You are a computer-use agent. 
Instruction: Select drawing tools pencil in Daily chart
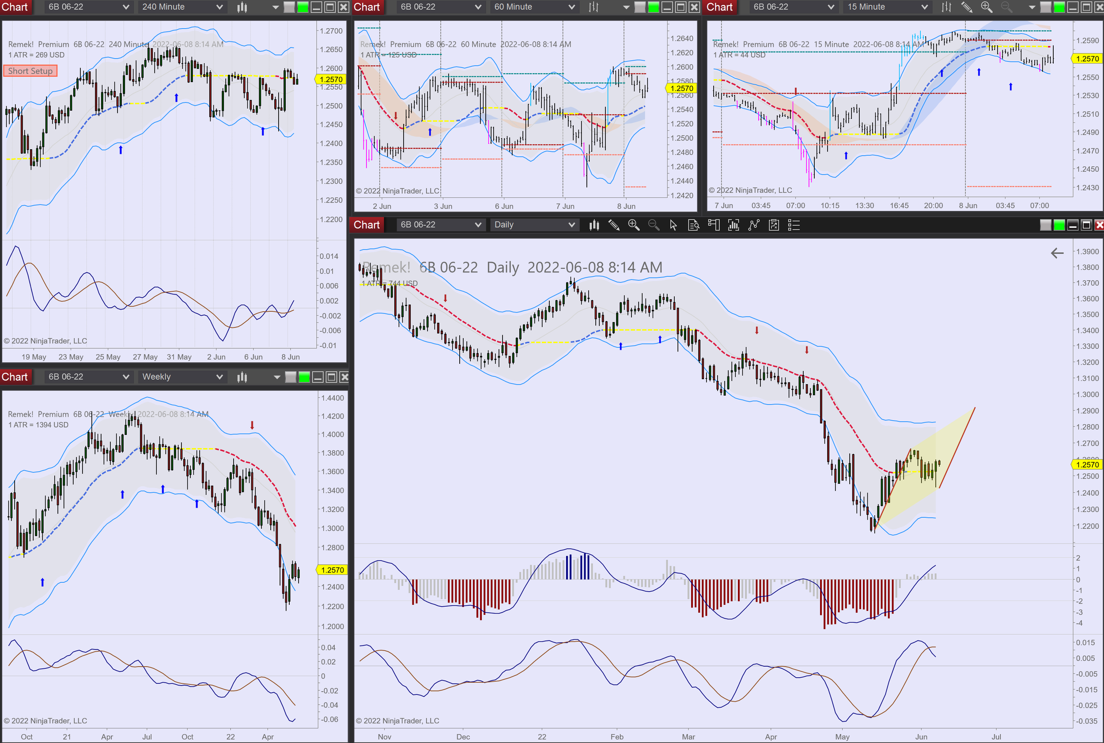click(x=614, y=225)
